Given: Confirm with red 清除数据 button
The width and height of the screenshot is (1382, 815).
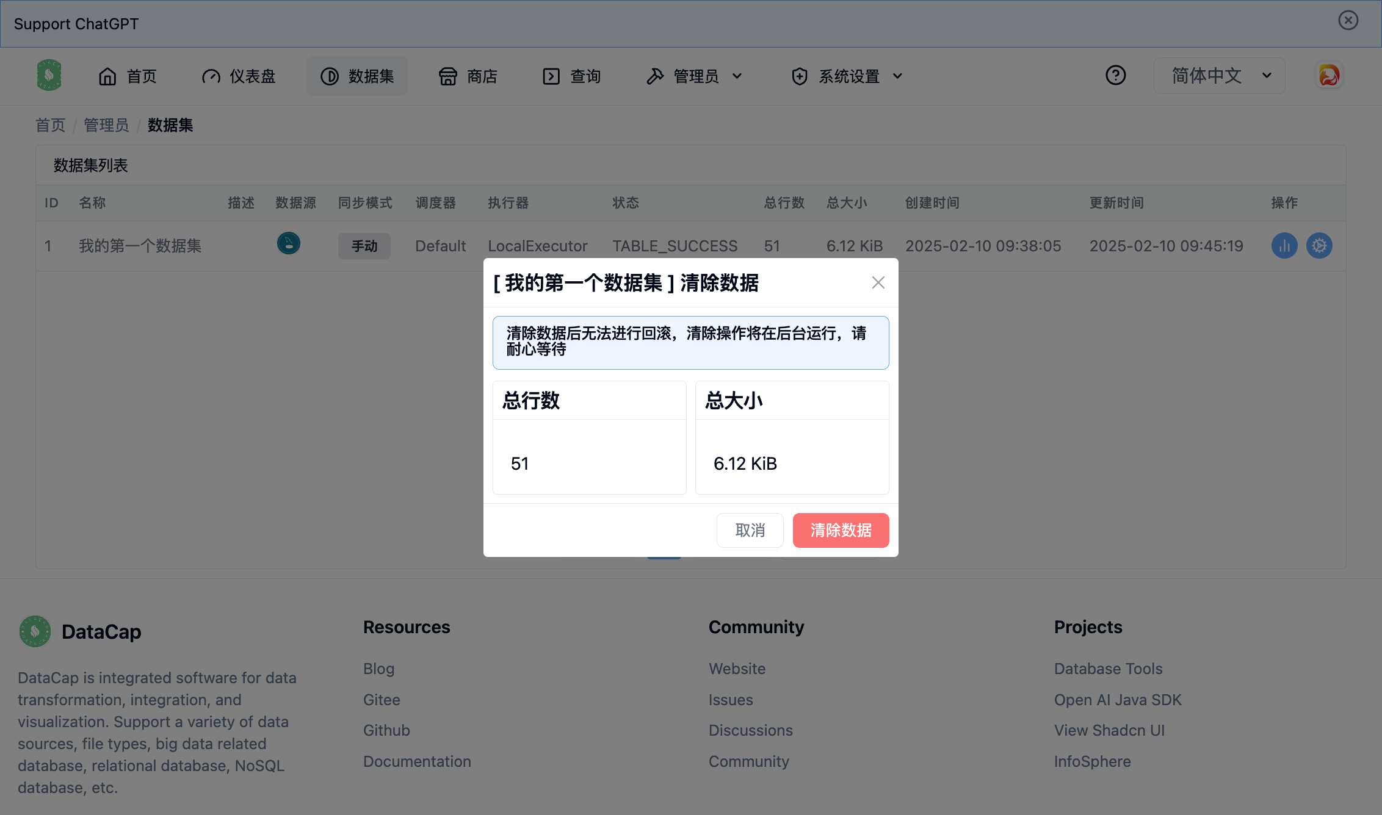Looking at the screenshot, I should pos(841,530).
